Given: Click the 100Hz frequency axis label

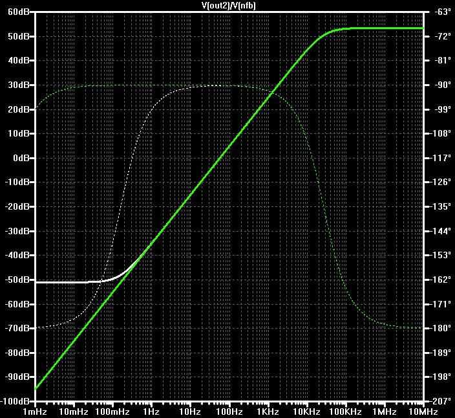Looking at the screenshot, I should tap(229, 412).
